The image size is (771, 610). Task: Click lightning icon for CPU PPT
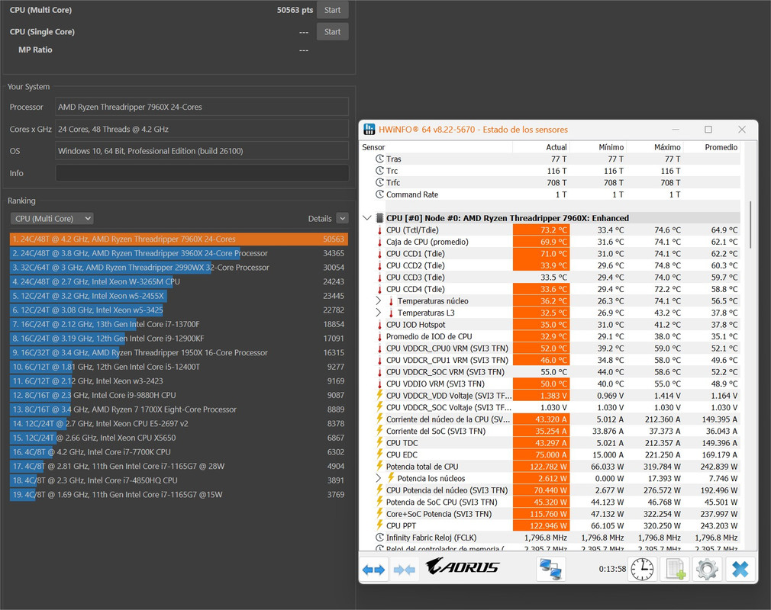(379, 525)
